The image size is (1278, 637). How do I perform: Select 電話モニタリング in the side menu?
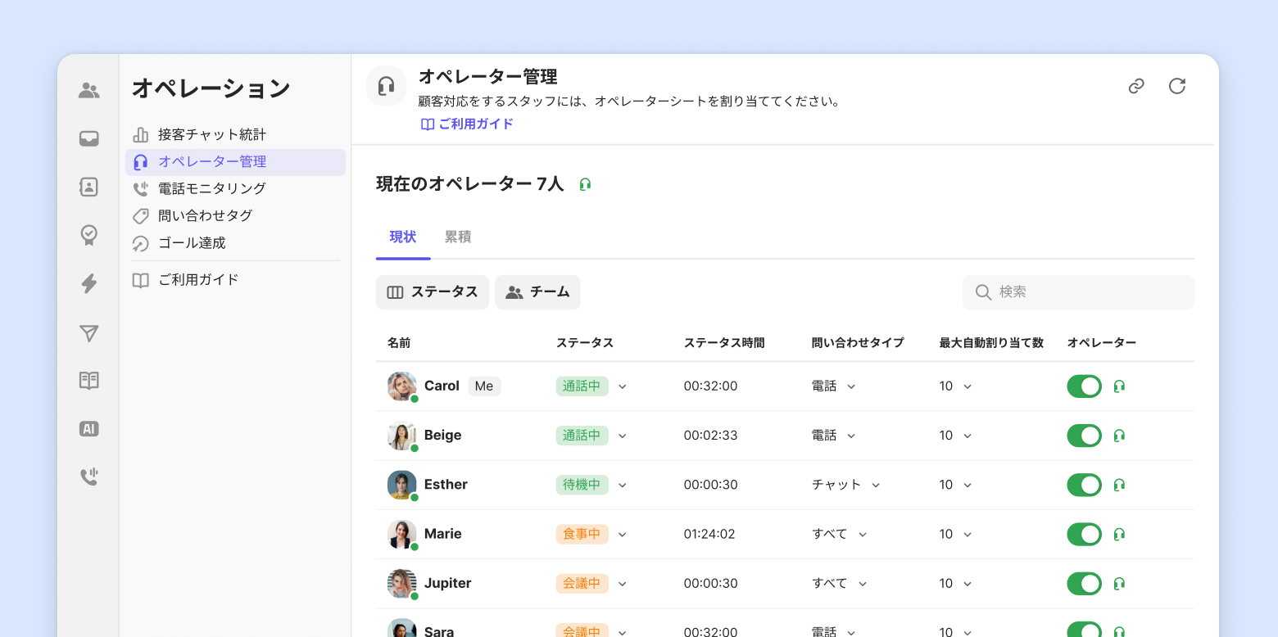tap(211, 188)
